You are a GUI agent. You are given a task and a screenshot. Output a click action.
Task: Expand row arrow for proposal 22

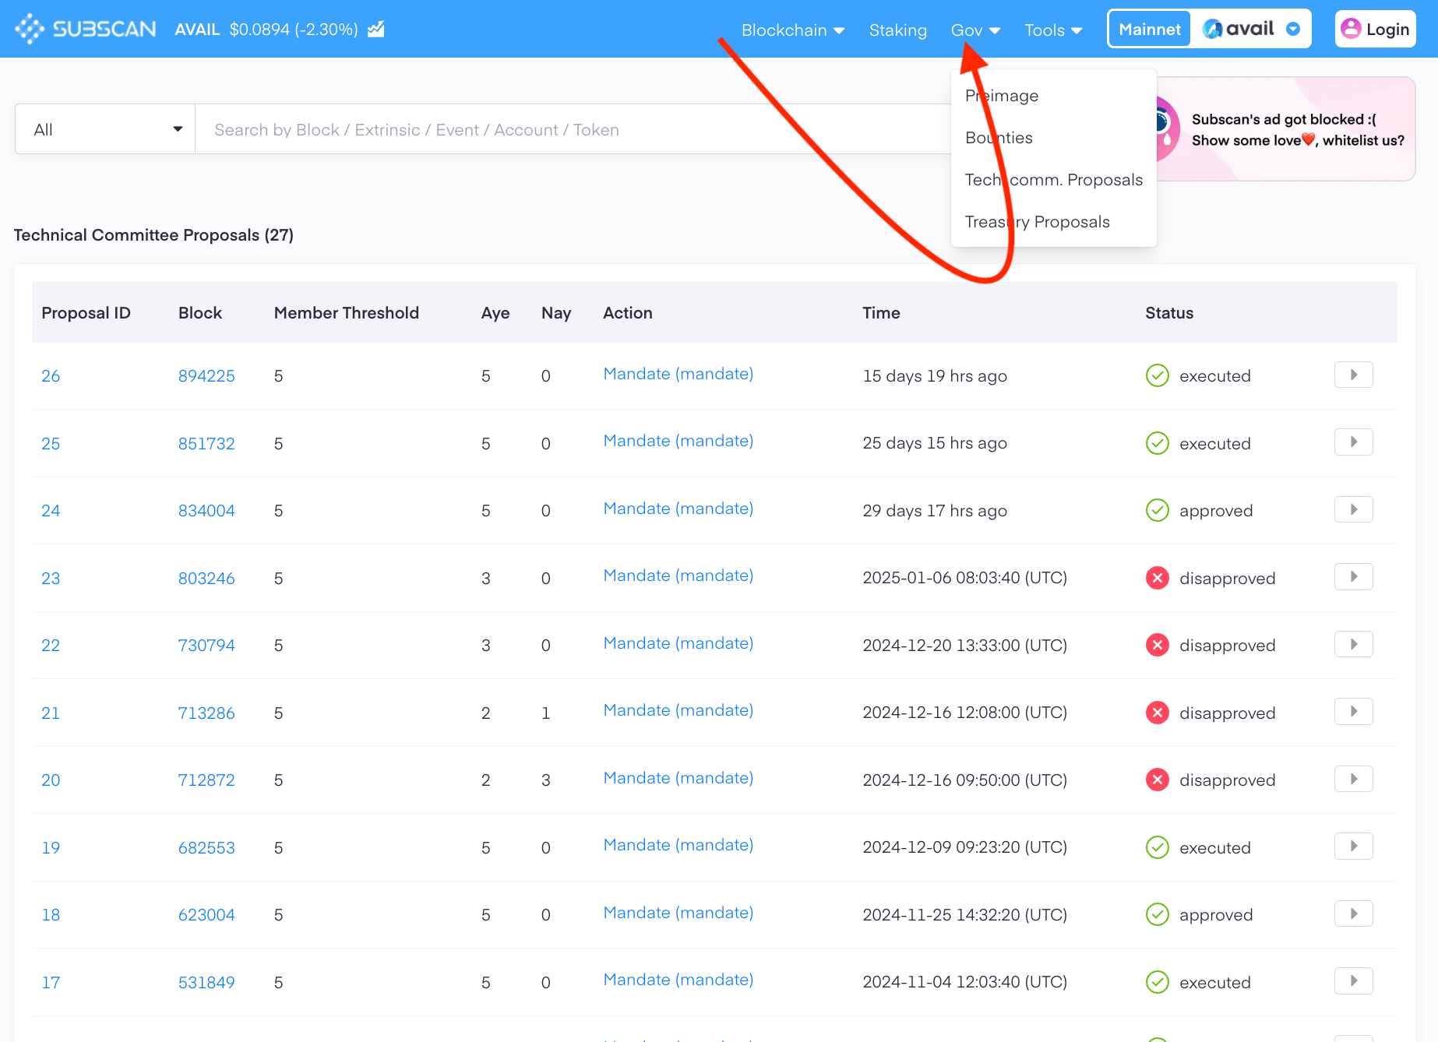(x=1353, y=644)
